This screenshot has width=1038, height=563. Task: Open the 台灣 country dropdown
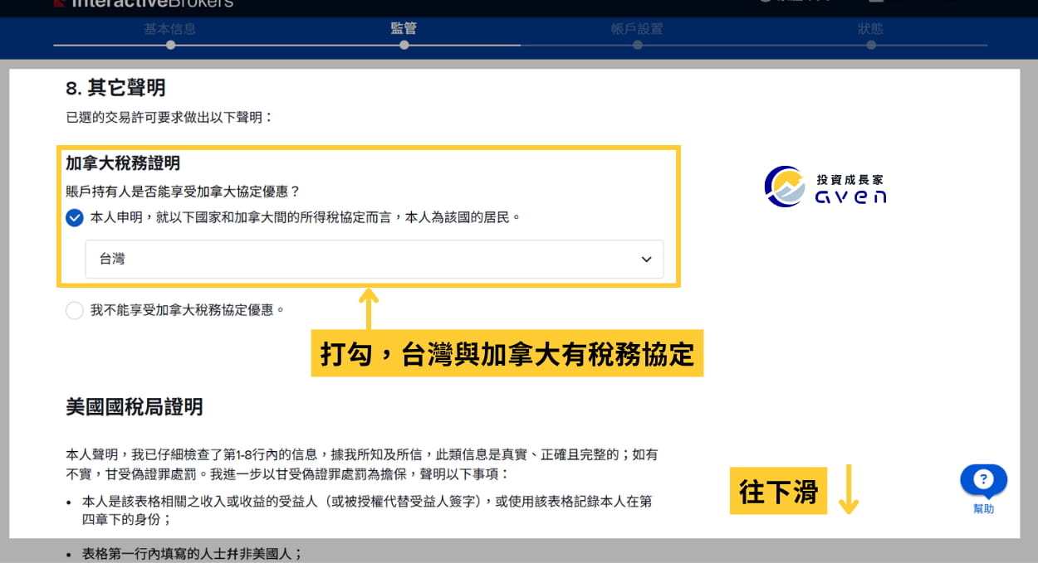click(375, 259)
